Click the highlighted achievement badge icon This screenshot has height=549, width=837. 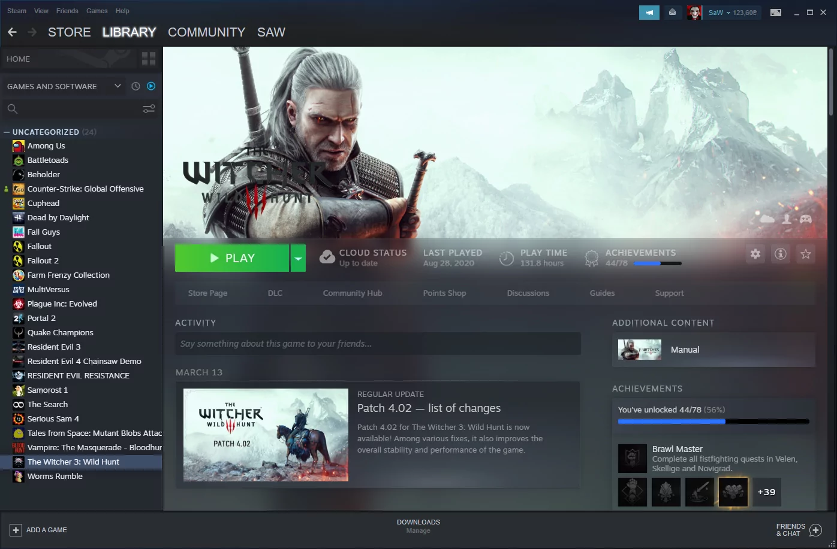click(733, 492)
